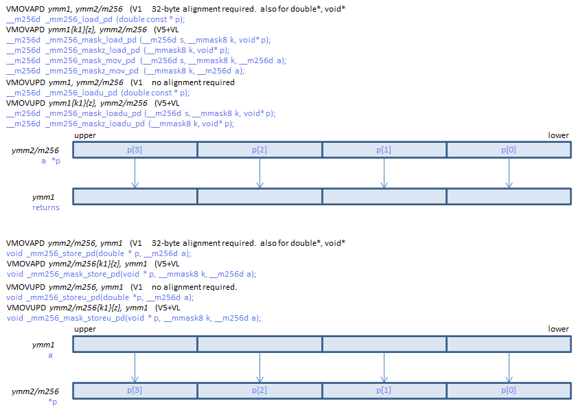Click the p[0] cell in the bottom store diagram
Screen dimensions: 576x412
point(508,391)
